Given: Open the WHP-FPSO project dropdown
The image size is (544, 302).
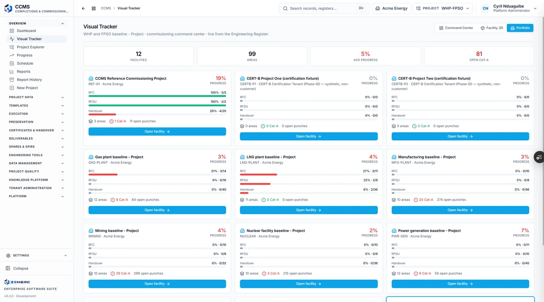Looking at the screenshot, I should tap(443, 8).
